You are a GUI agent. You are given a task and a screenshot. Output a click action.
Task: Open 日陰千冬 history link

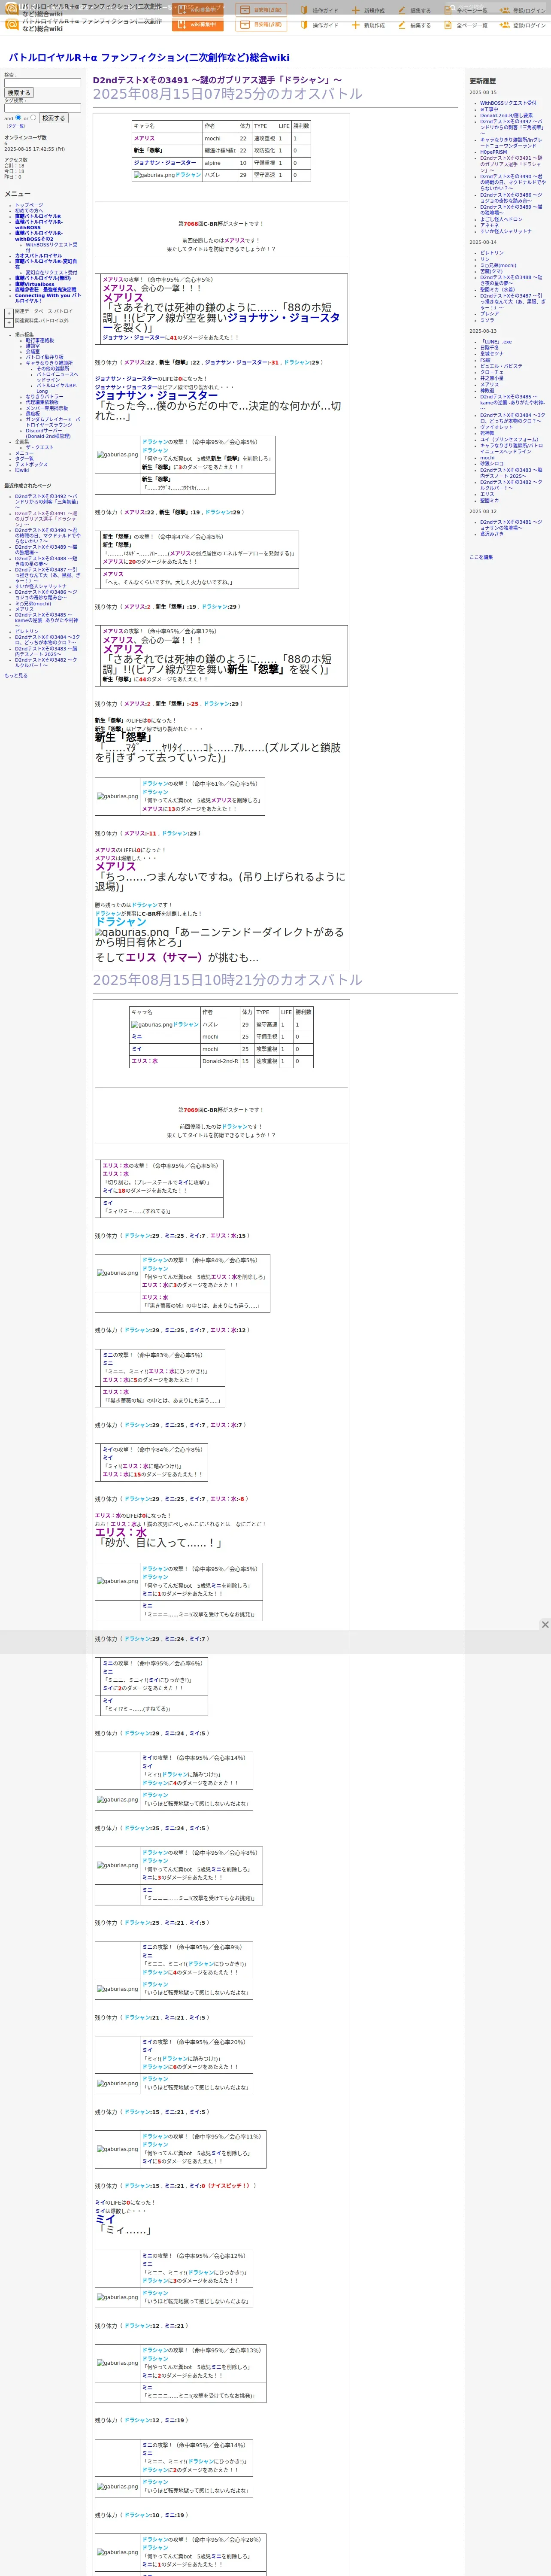coord(489,348)
